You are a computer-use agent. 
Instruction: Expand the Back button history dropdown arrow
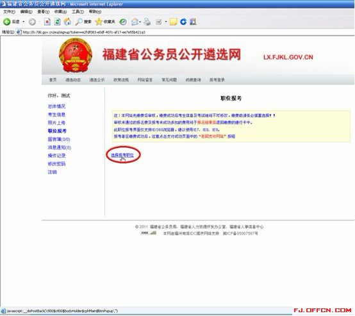pos(24,22)
